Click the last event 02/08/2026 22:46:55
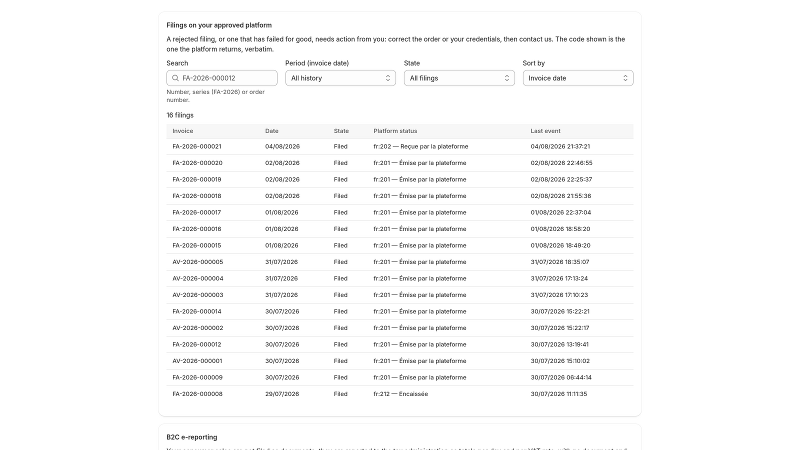800x450 pixels. tap(561, 163)
